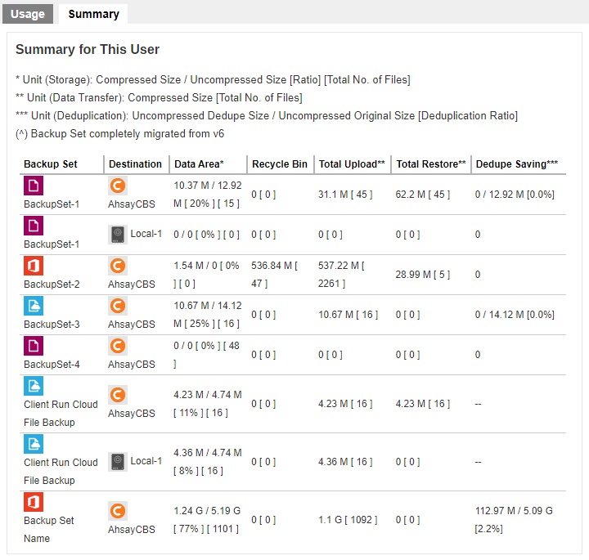Viewport: 589px width, 560px height.
Task: Select the Summary tab
Action: (x=93, y=14)
